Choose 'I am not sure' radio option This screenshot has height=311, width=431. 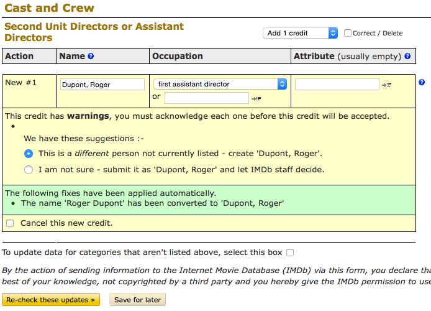29,169
